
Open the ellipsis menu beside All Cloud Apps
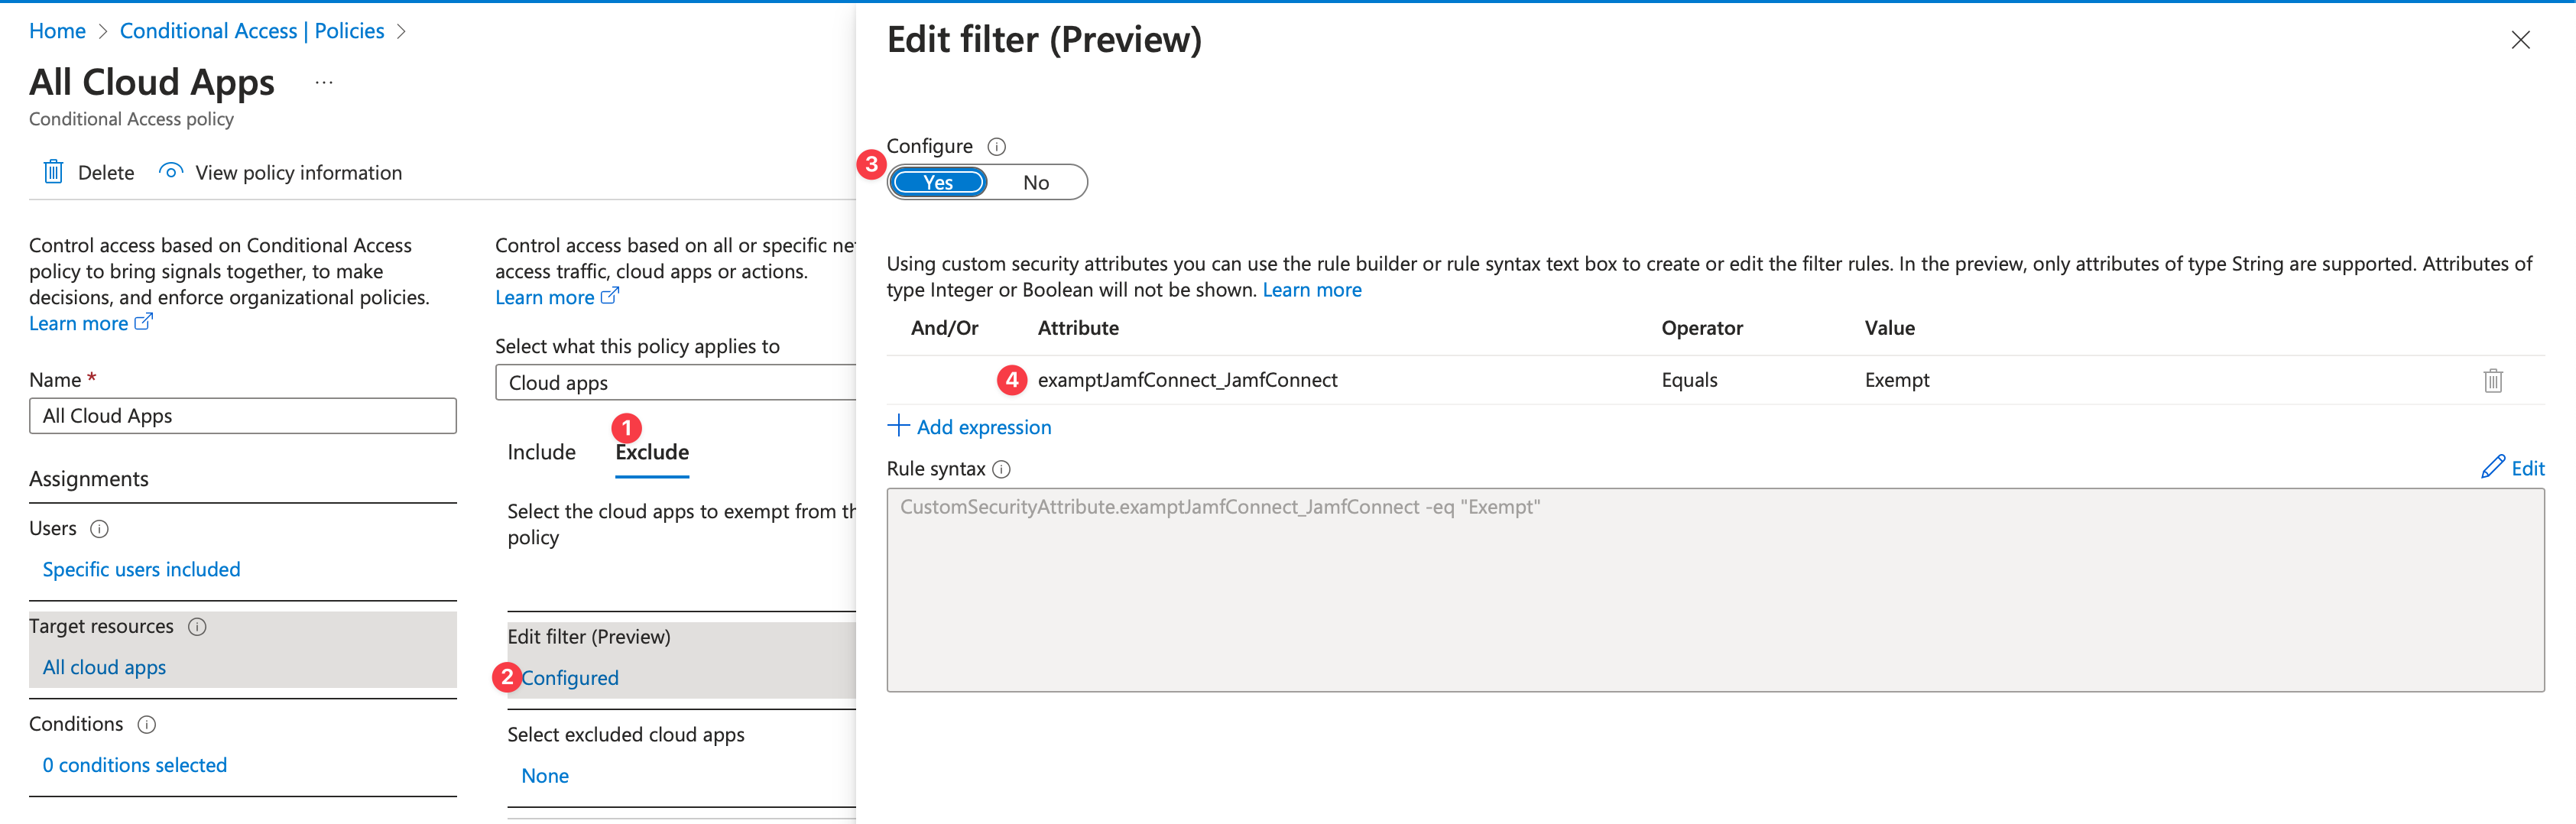(323, 83)
